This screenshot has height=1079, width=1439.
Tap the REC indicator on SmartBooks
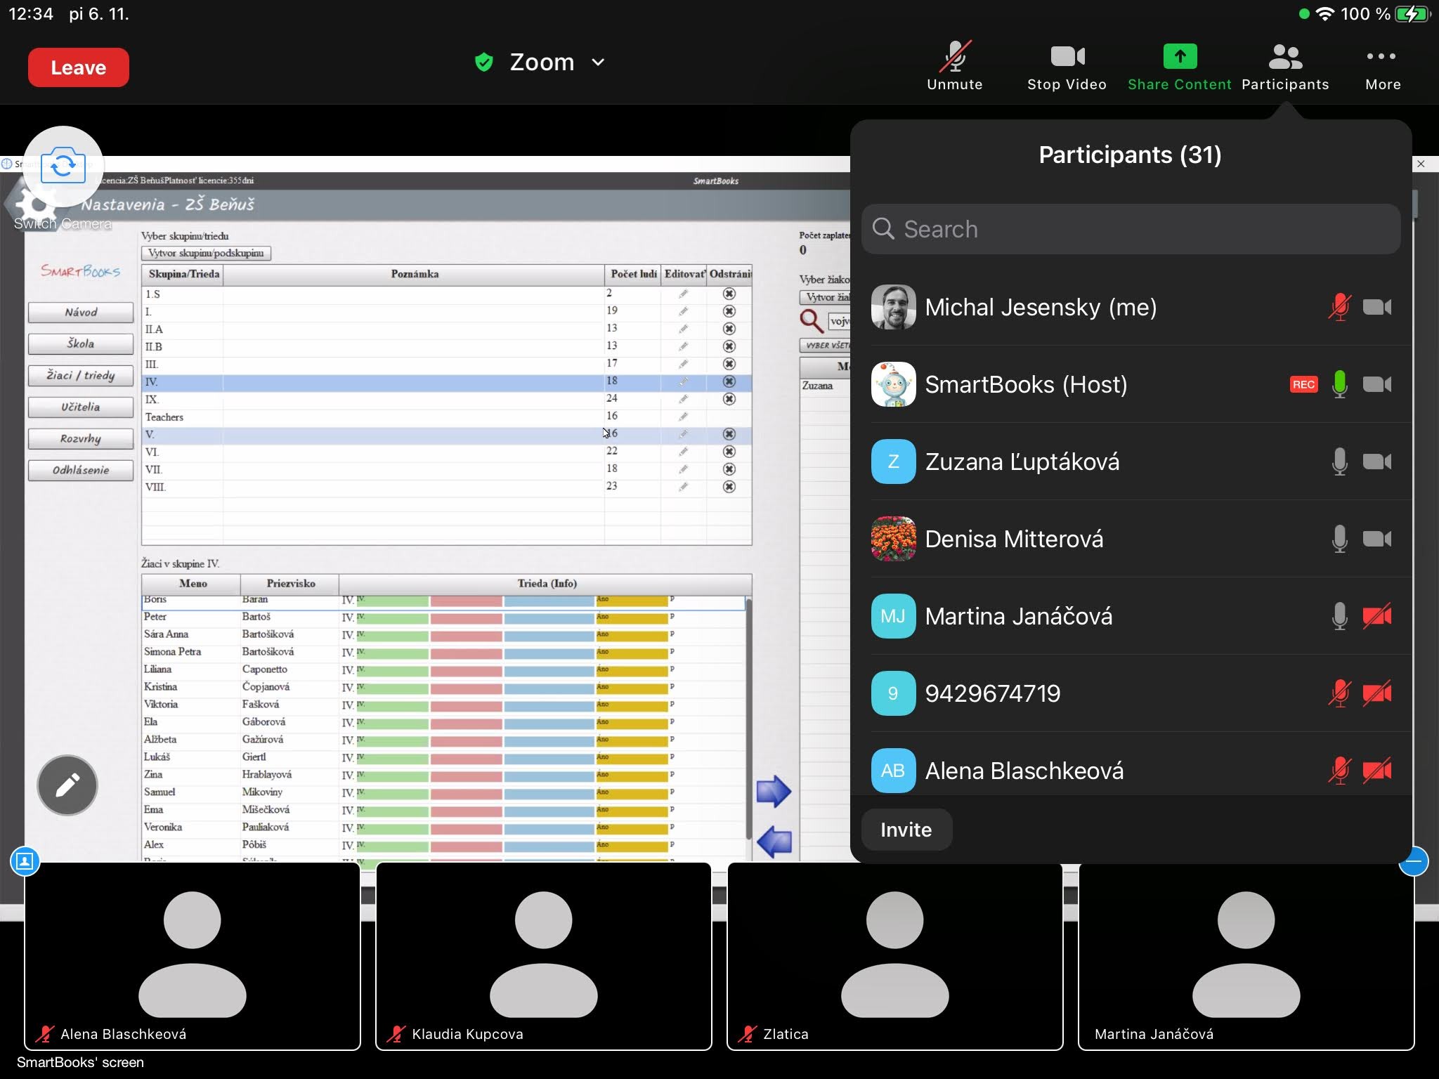tap(1303, 384)
